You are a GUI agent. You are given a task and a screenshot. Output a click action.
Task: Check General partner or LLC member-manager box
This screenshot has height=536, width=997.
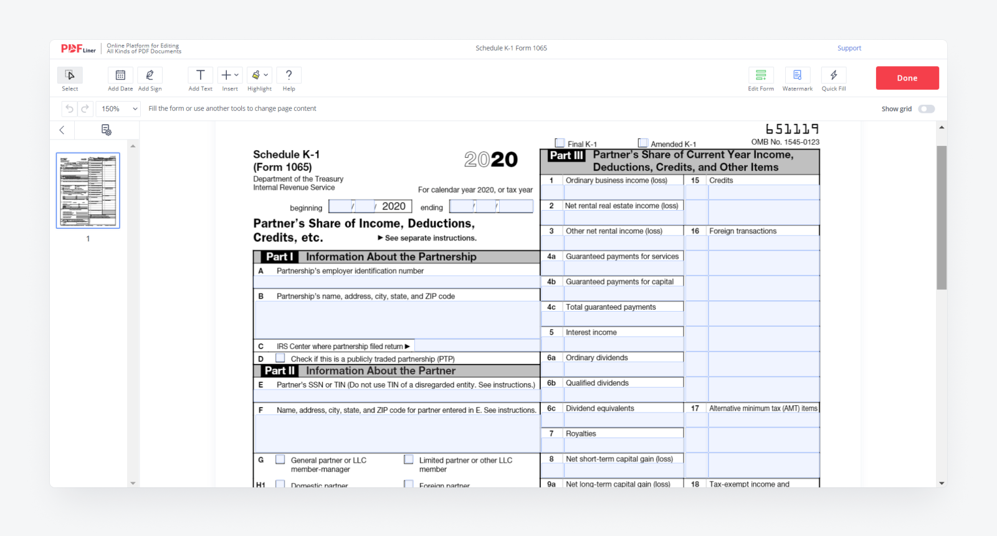[280, 459]
